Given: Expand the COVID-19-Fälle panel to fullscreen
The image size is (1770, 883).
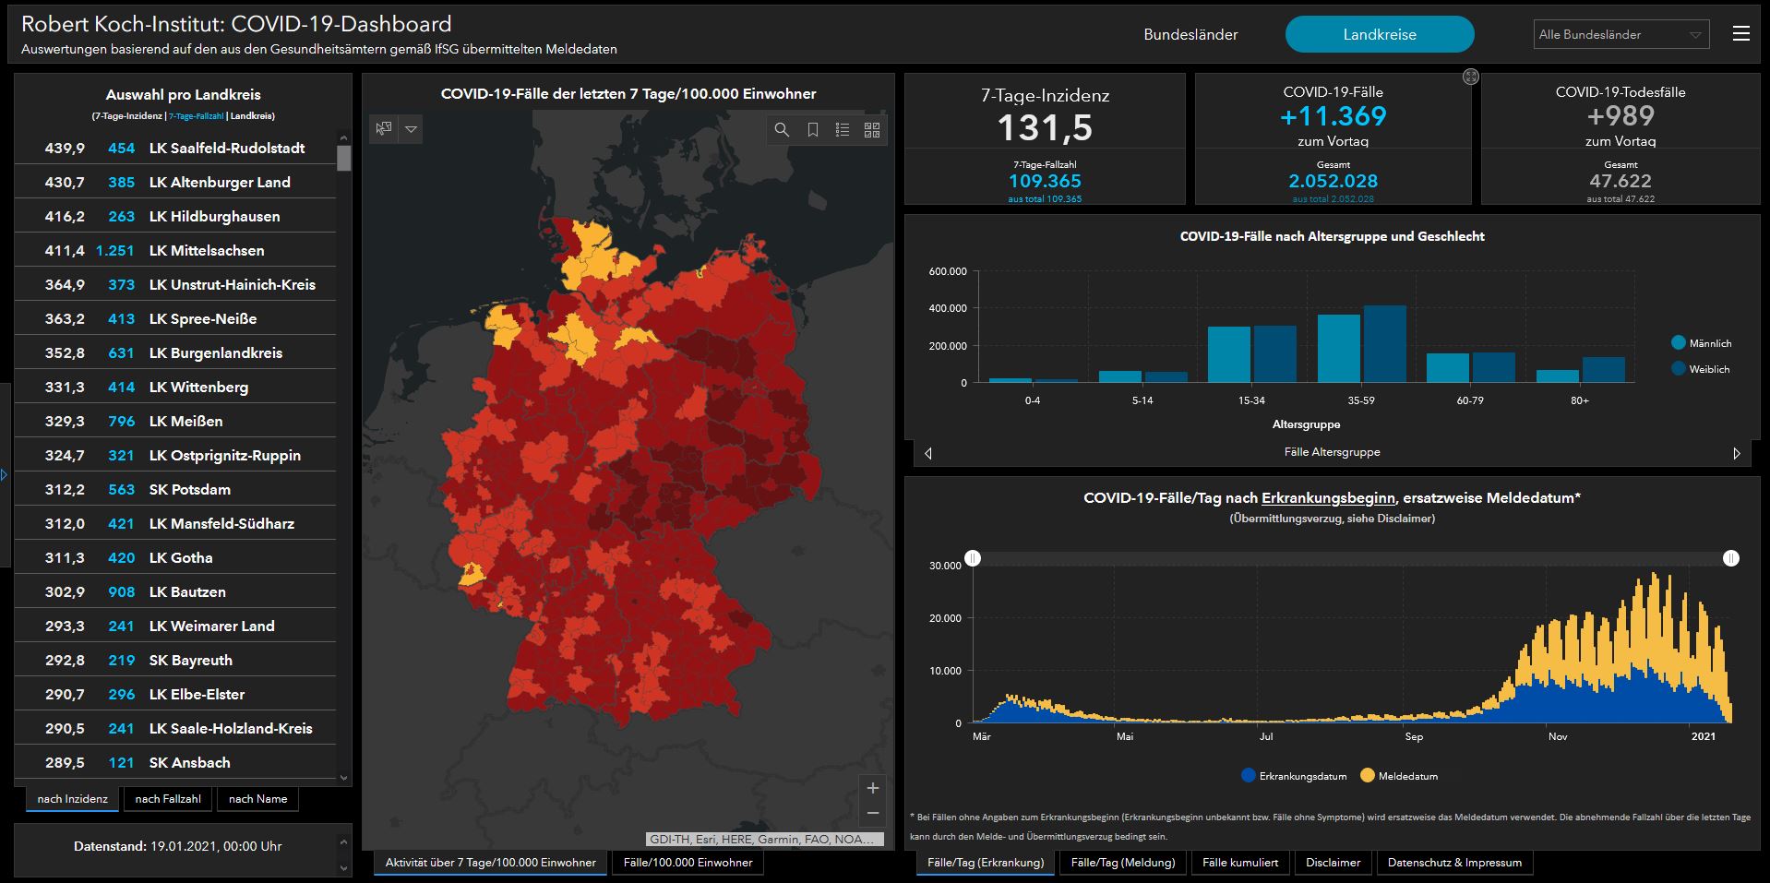Looking at the screenshot, I should [1471, 77].
